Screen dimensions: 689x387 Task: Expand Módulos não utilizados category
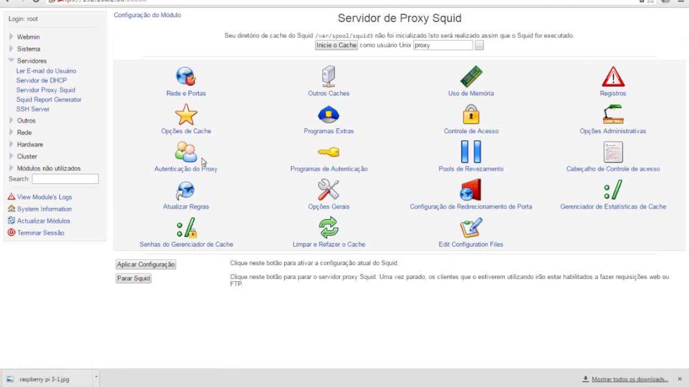click(11, 168)
